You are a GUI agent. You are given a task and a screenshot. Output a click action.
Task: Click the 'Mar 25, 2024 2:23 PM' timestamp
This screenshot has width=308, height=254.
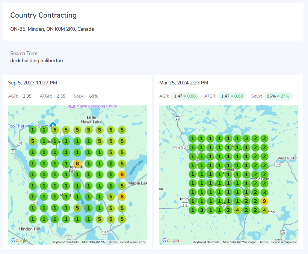point(184,83)
